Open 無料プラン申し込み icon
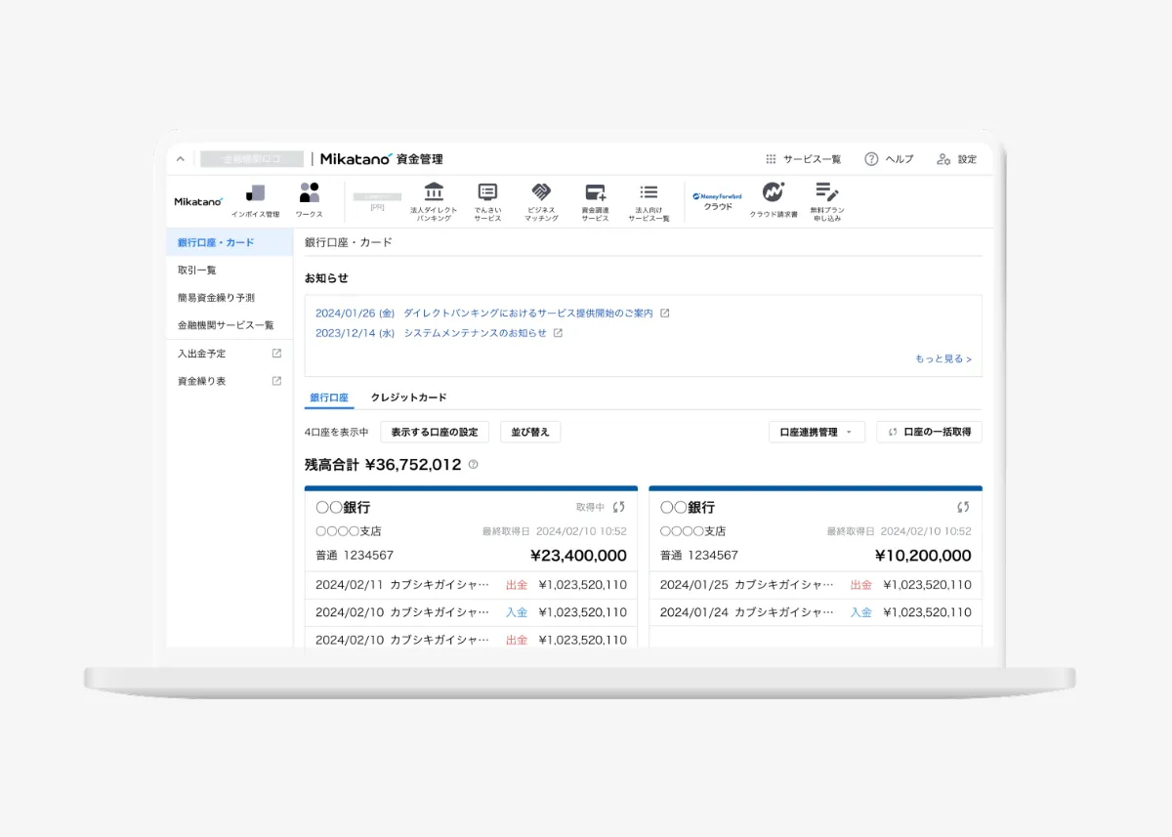The image size is (1172, 837). tap(827, 202)
